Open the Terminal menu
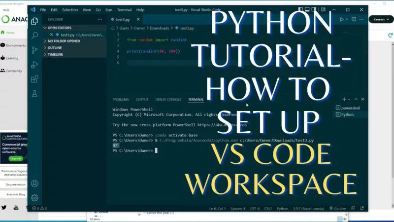Image resolution: width=394 pixels, height=222 pixels. 124,9
